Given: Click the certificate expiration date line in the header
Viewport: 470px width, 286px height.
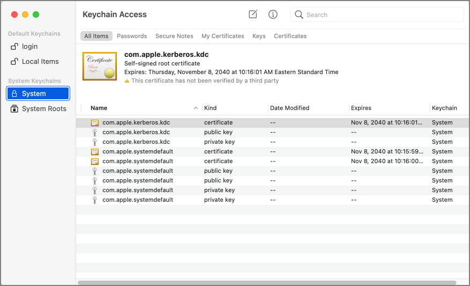Looking at the screenshot, I should [x=232, y=72].
